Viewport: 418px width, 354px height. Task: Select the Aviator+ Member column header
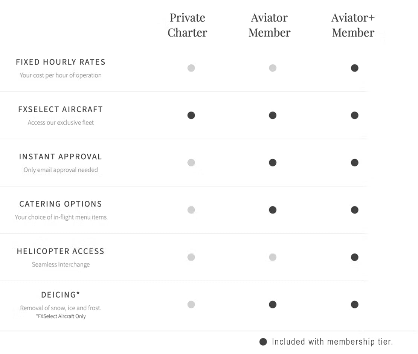353,25
